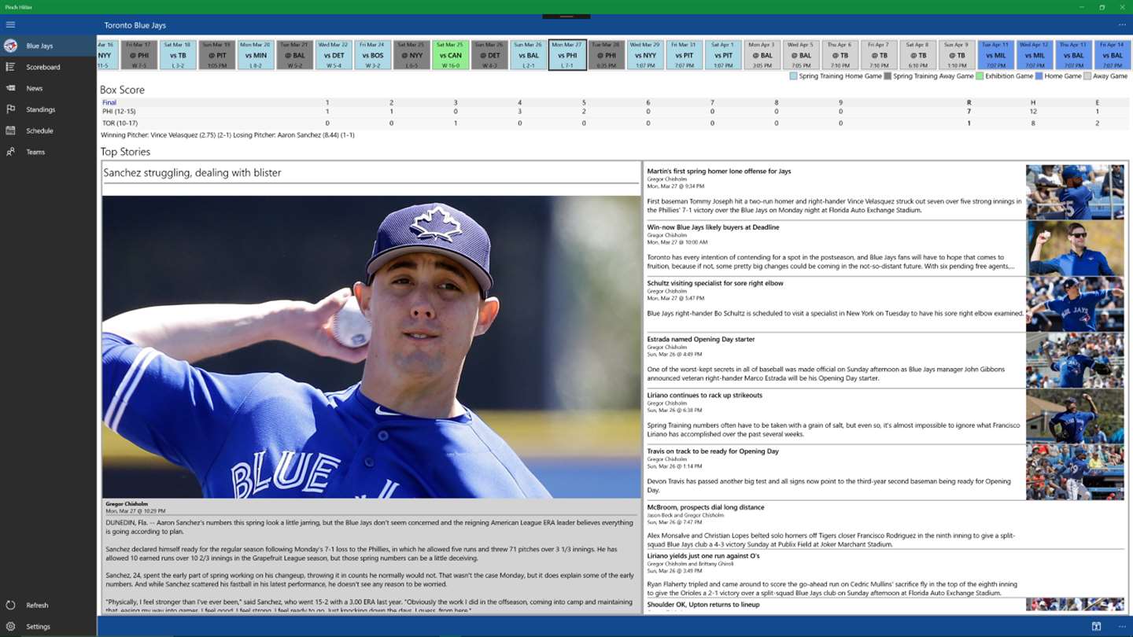The width and height of the screenshot is (1133, 637).
Task: Select the Tue Apr 11 vs MIL home game
Action: pos(995,55)
